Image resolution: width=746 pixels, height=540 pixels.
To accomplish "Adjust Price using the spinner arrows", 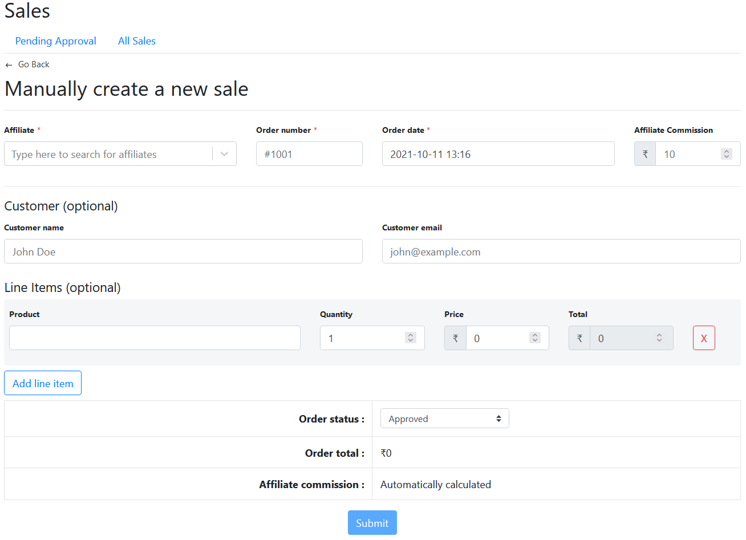I will pyautogui.click(x=534, y=338).
